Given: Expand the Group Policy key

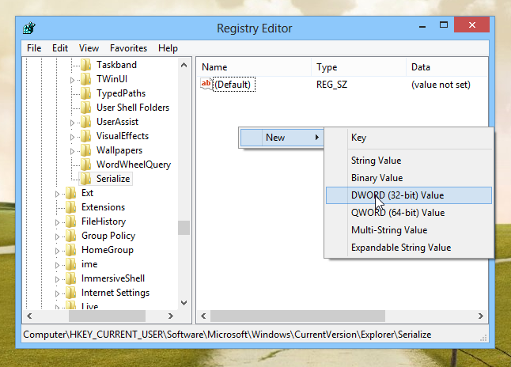Looking at the screenshot, I should [58, 237].
